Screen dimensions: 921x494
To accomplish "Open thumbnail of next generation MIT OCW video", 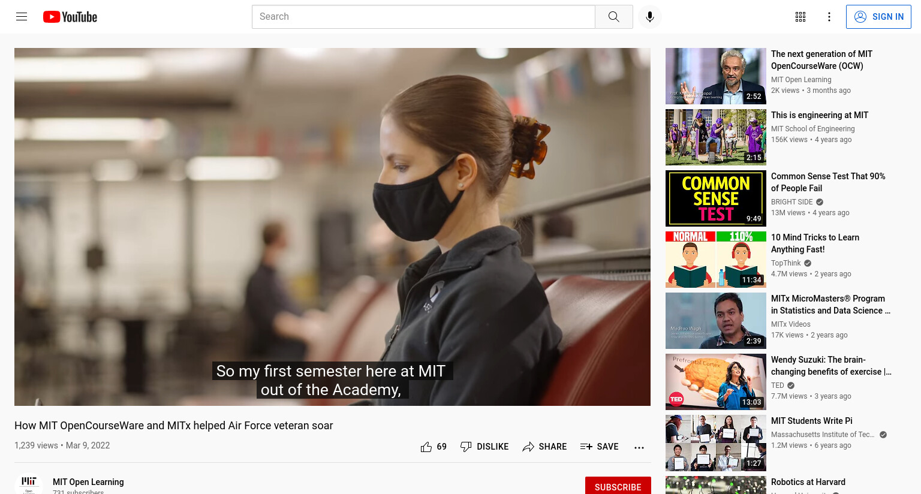I will pyautogui.click(x=716, y=76).
